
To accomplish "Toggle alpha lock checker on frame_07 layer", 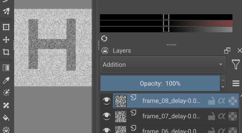I will click(x=233, y=116).
